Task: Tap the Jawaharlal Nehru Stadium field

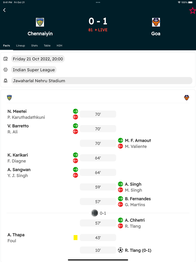Action: pos(102,81)
